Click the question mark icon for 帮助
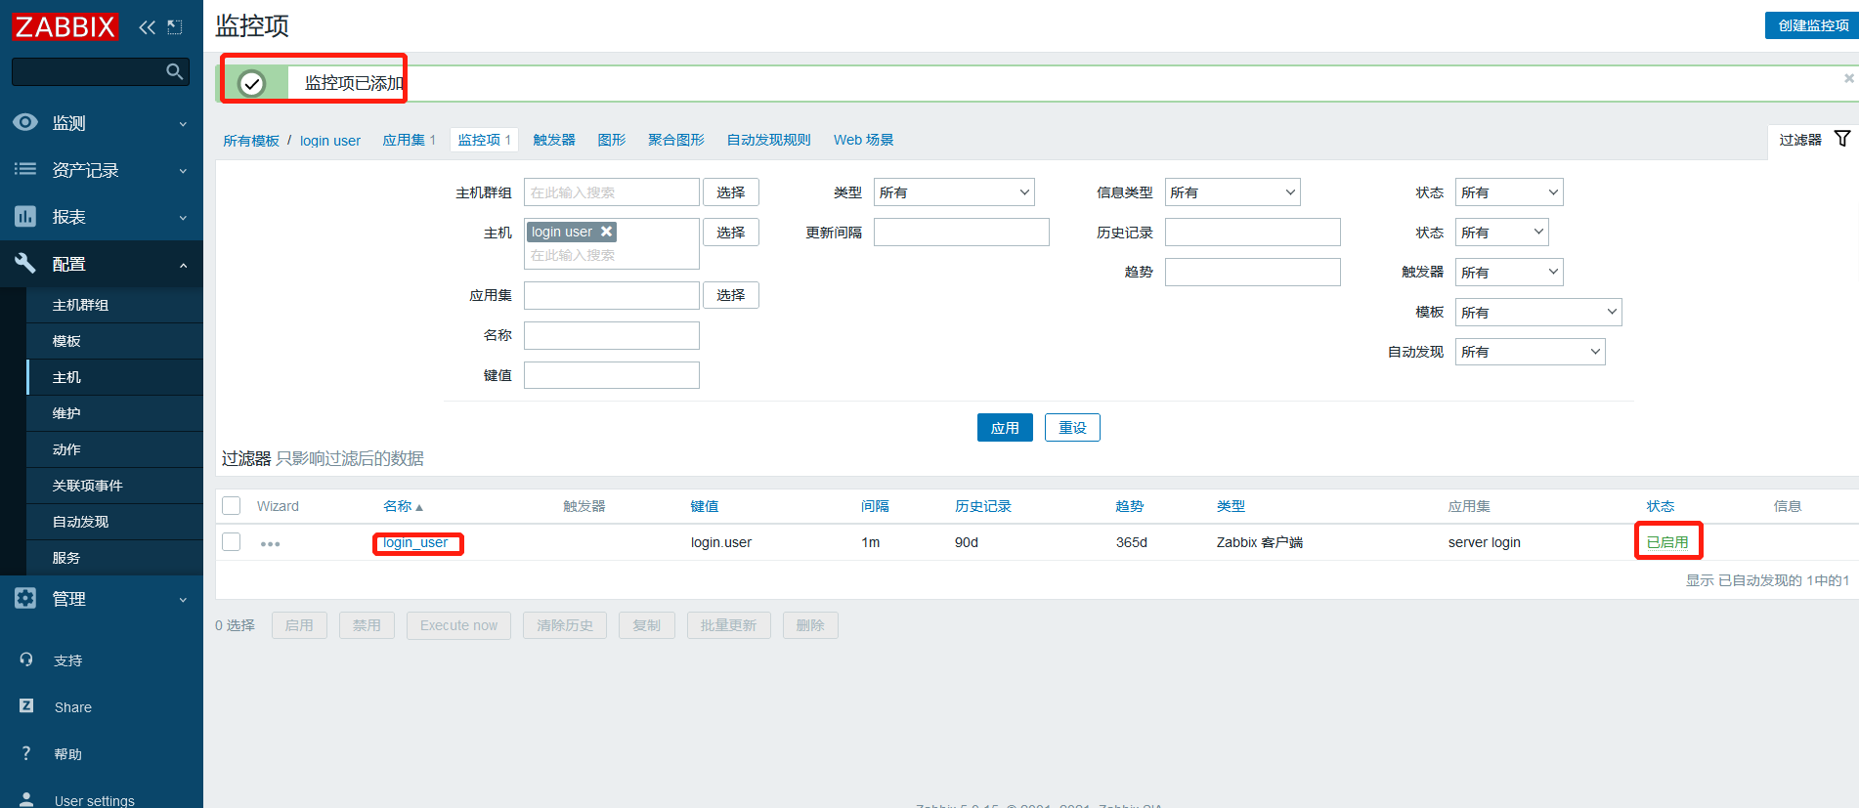Image resolution: width=1859 pixels, height=808 pixels. 26,752
